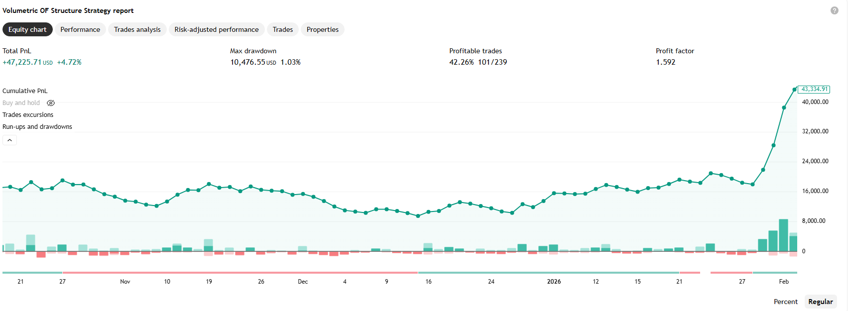848x311 pixels.
Task: Toggle the Buy and hold eye icon
Action: [51, 103]
